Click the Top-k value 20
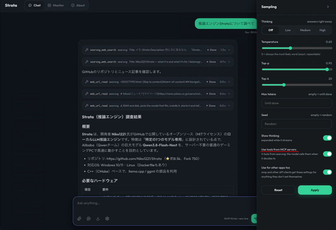Image resolution: width=336 pixels, height=230 pixels. (x=330, y=78)
